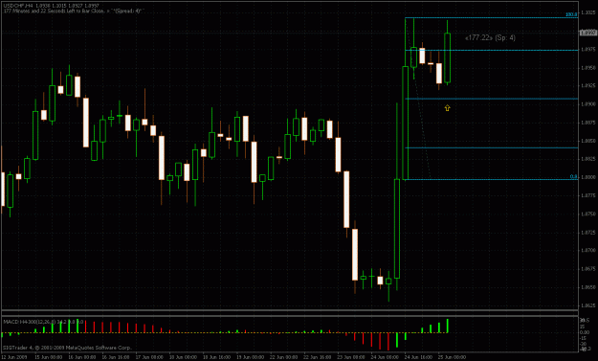Image resolution: width=598 pixels, height=361 pixels.
Task: Click the 25 Jun 00:00 time axis label
Action: click(x=452, y=357)
